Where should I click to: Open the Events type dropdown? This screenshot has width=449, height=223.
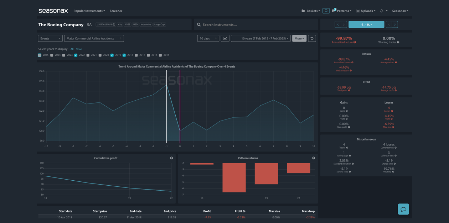(50, 38)
